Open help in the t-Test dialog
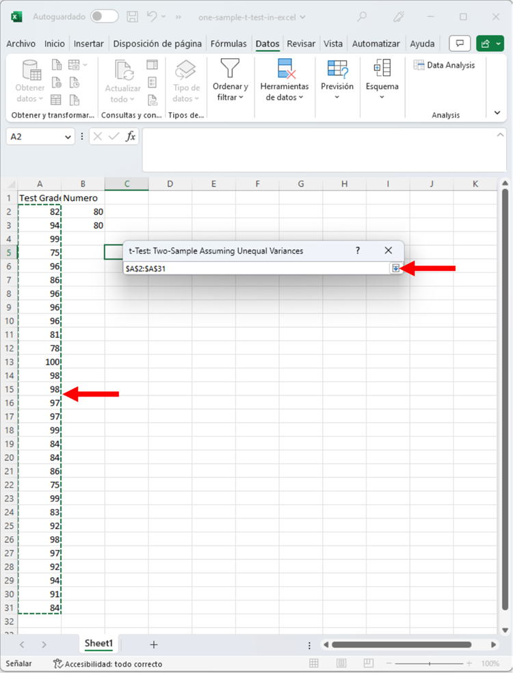513x673 pixels. tap(357, 251)
